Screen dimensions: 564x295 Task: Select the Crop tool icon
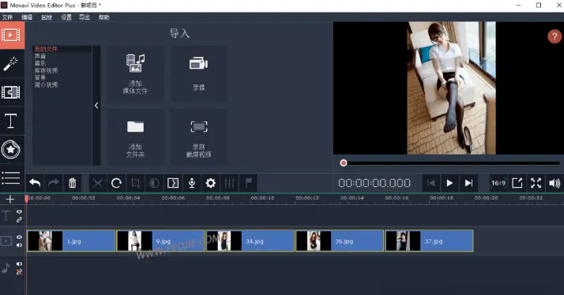point(135,183)
